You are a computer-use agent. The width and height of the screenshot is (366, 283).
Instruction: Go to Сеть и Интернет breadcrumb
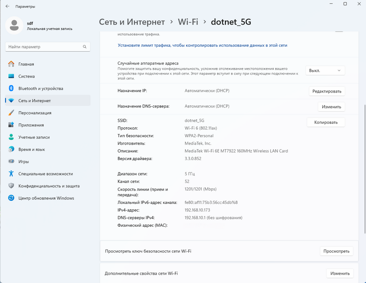coord(132,22)
